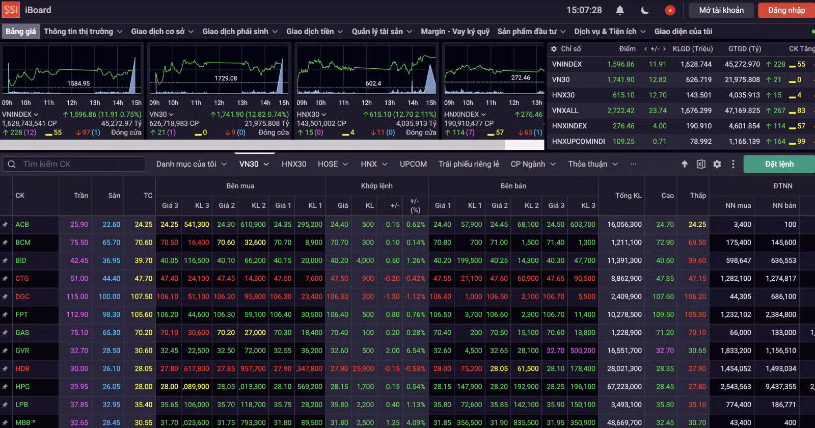Click the chart panel horizontal scrollbar
The width and height of the screenshot is (815, 428).
(252, 145)
